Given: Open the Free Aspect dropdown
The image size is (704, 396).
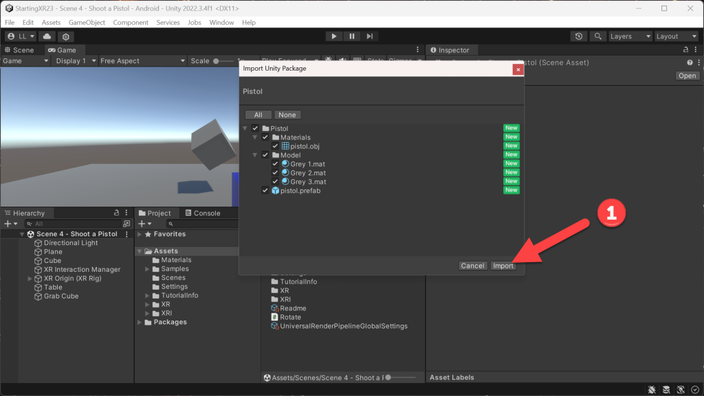Looking at the screenshot, I should [x=142, y=61].
